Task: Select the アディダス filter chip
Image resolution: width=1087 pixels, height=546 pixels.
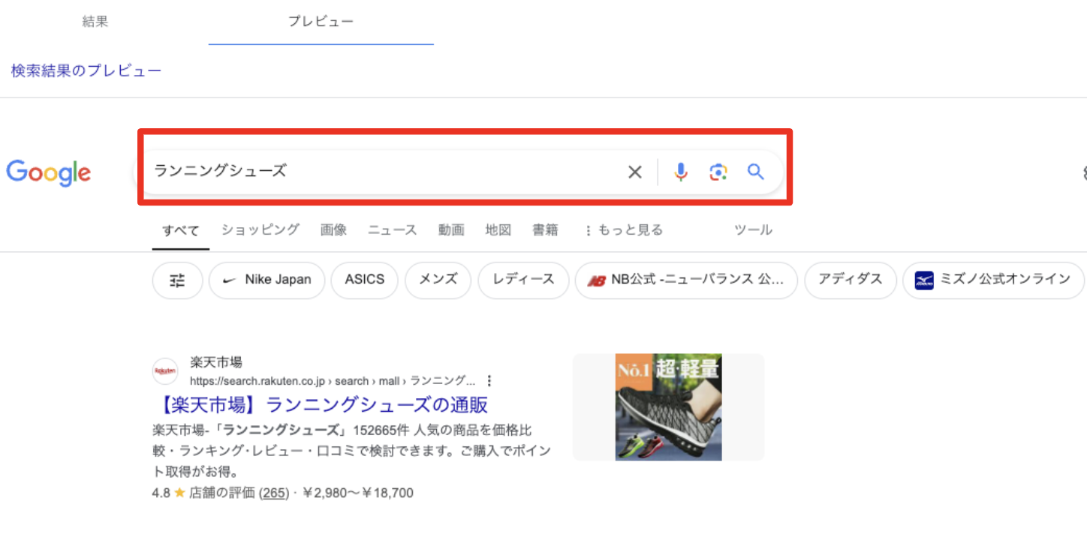Action: [851, 280]
